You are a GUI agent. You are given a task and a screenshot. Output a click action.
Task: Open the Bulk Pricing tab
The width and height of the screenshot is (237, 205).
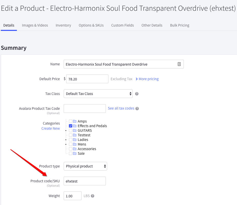(179, 25)
